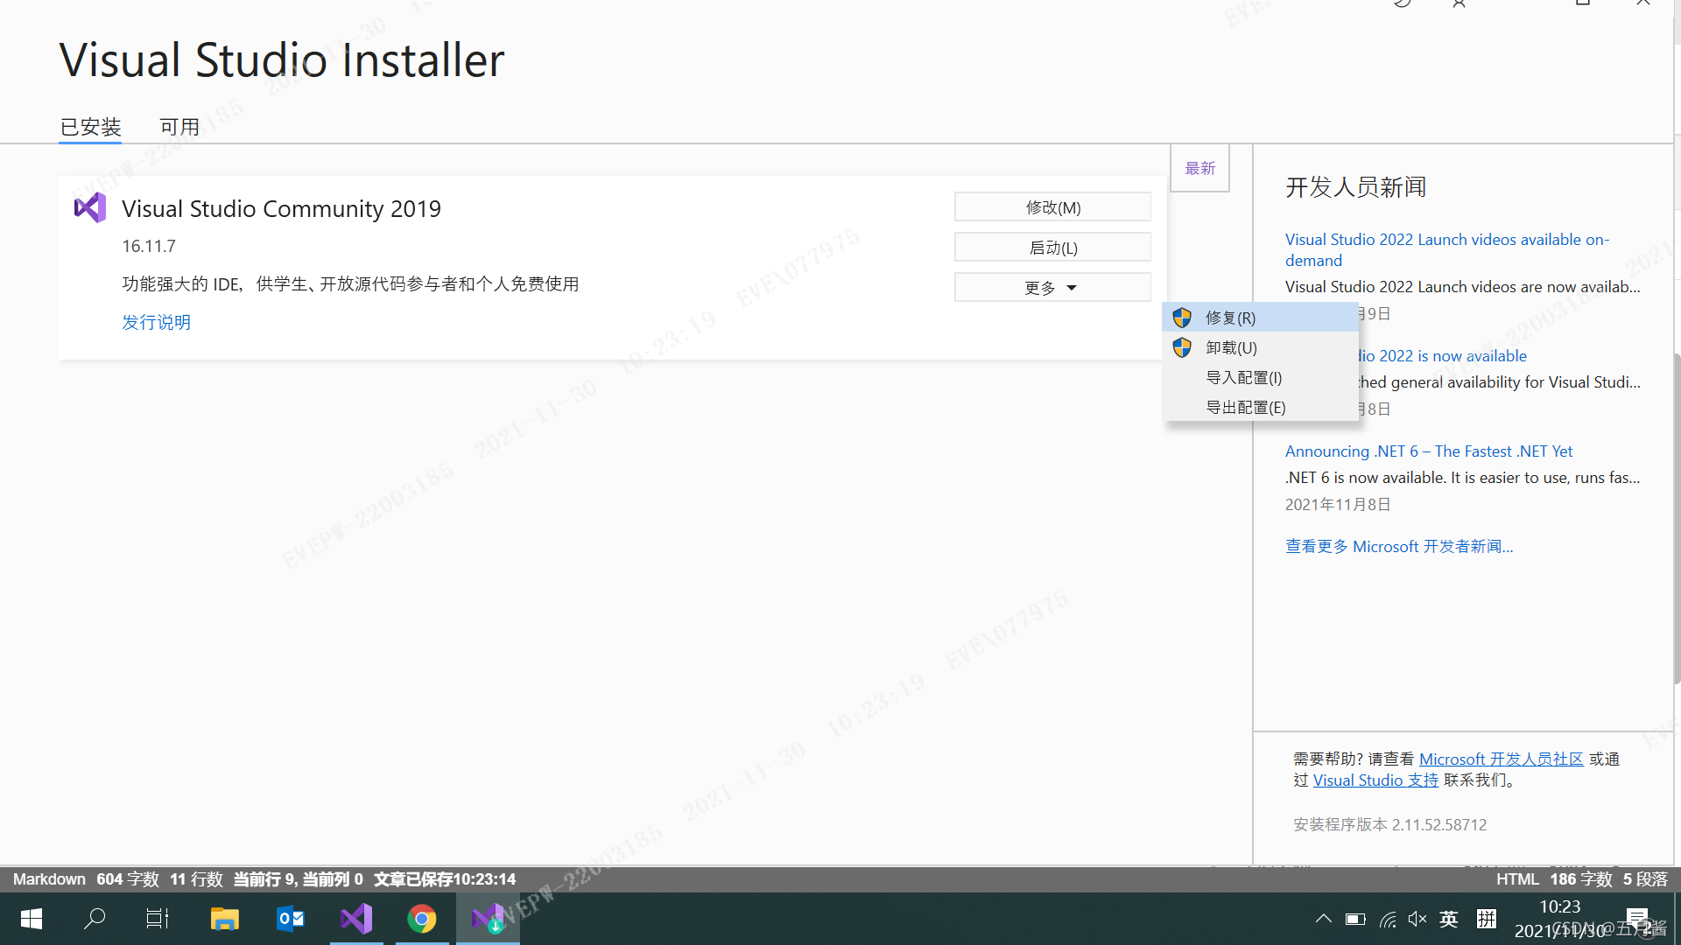The height and width of the screenshot is (945, 1681).
Task: Toggle input language on the 英 indicator
Action: point(1448,918)
